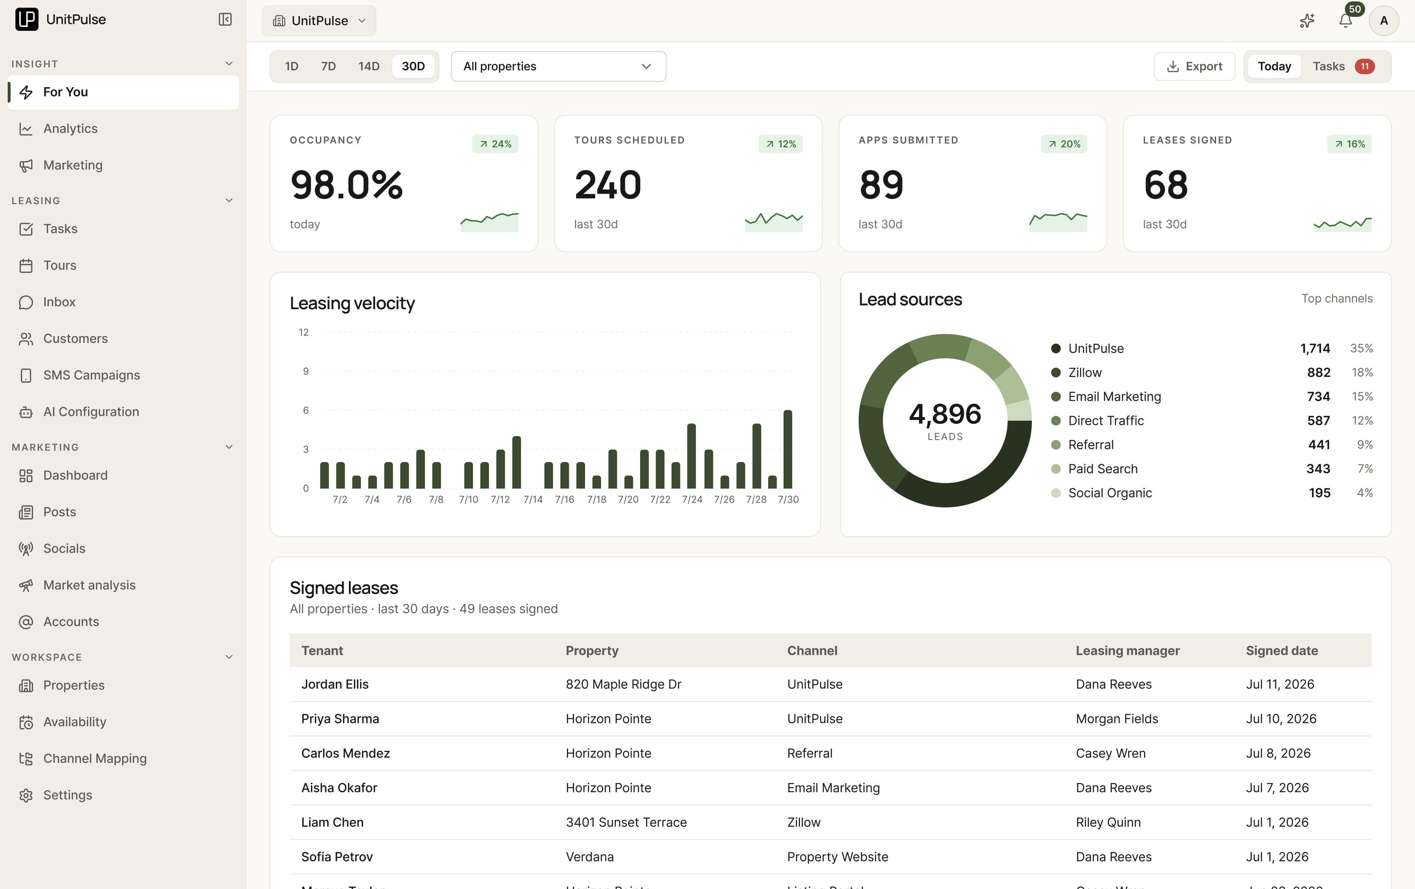Screen dimensions: 1415x889
Task: Open Socials broadcast icon
Action: coord(26,549)
